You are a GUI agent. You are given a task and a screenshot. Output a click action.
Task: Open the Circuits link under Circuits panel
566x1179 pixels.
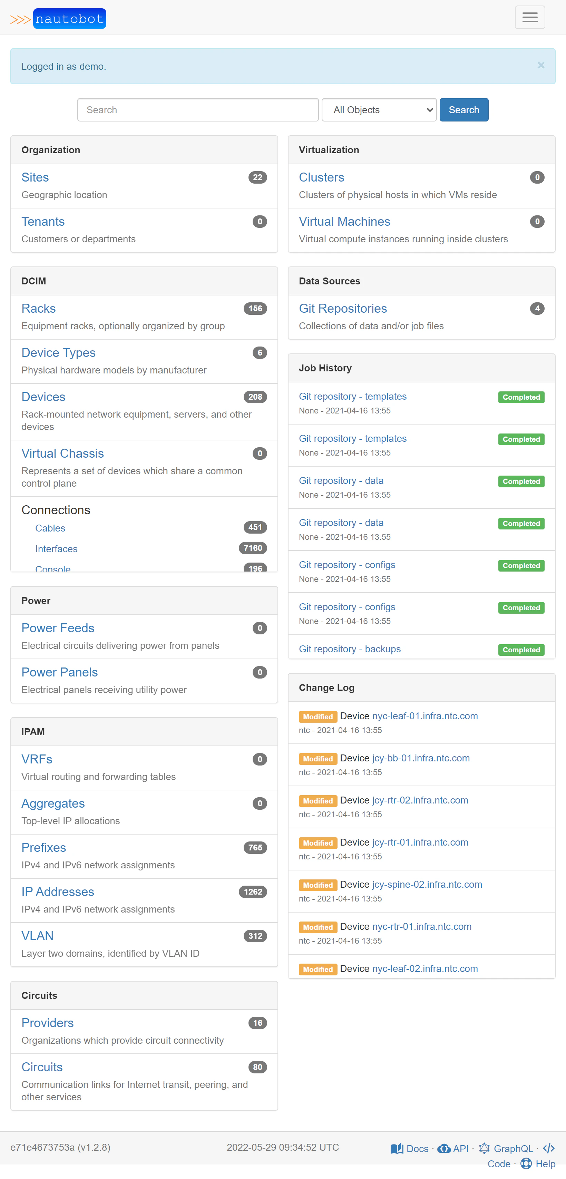pos(42,1067)
